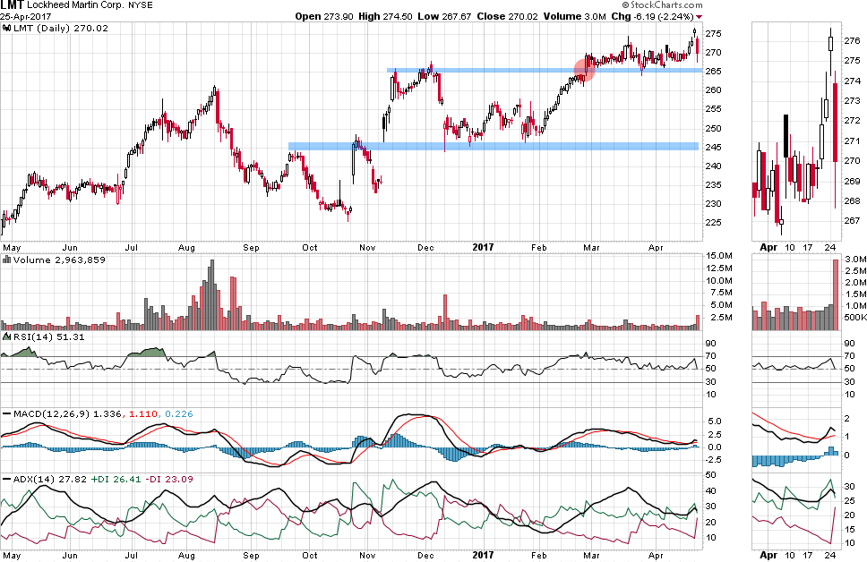
Task: Click the Nov label under the price chart
Action: pos(367,248)
